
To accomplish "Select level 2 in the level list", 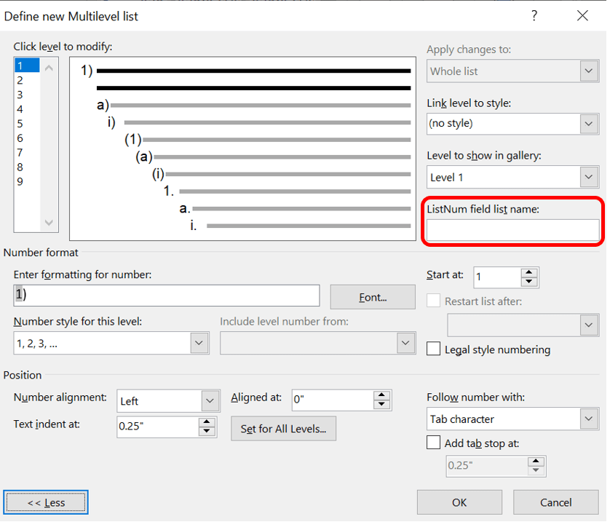I will [x=20, y=80].
